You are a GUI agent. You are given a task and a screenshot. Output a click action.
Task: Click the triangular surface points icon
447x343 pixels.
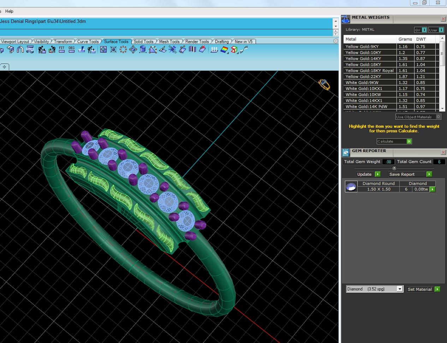pyautogui.click(x=153, y=50)
